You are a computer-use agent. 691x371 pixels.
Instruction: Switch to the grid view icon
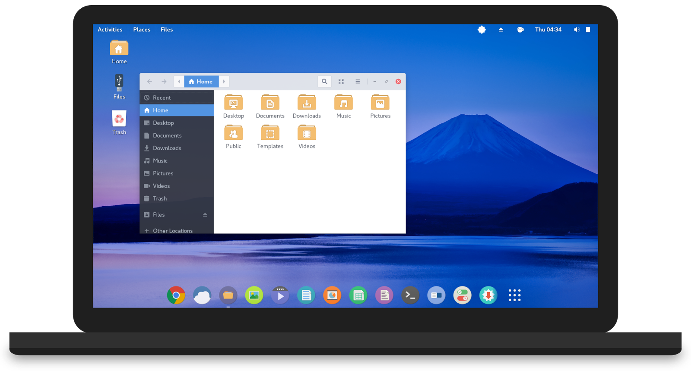click(x=341, y=82)
